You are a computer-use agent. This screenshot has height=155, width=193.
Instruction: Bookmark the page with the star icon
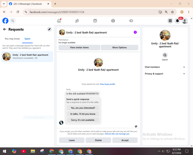tap(173, 12)
